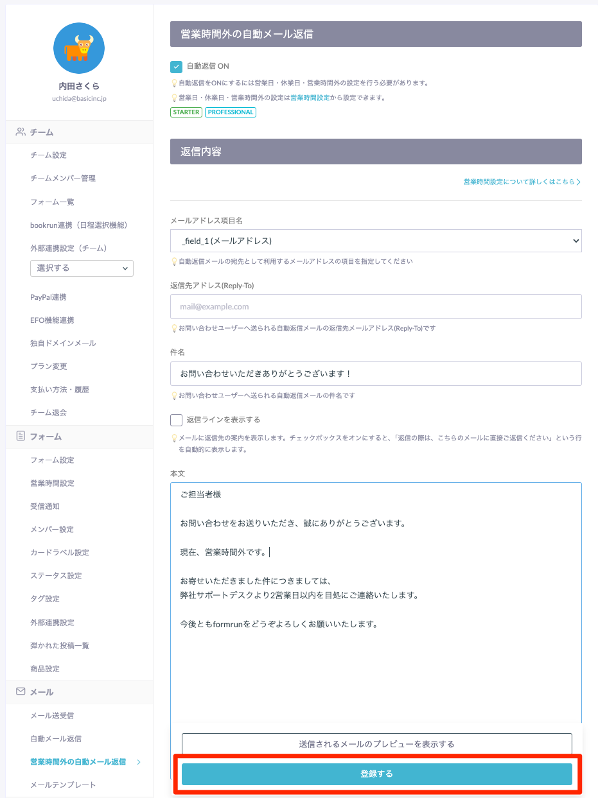Click the team people icon in sidebar
Image resolution: width=598 pixels, height=798 pixels.
point(21,132)
